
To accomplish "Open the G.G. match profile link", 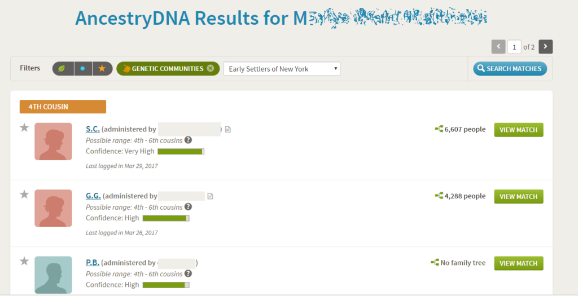I will [93, 196].
